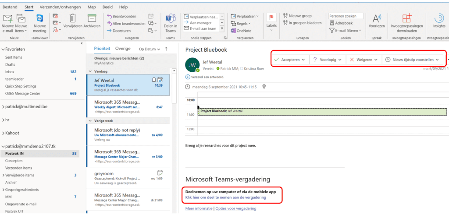Open Opties voor vergadering link
The width and height of the screenshot is (449, 215).
point(235,208)
